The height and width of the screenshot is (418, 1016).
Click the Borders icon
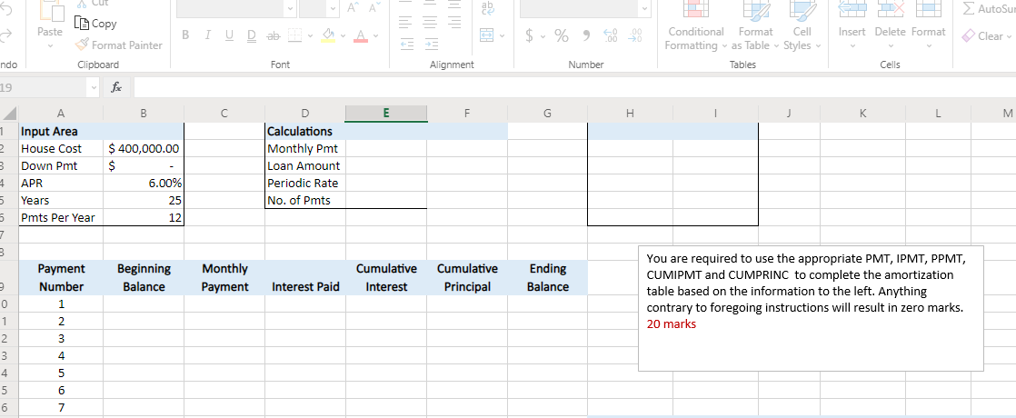[x=294, y=35]
